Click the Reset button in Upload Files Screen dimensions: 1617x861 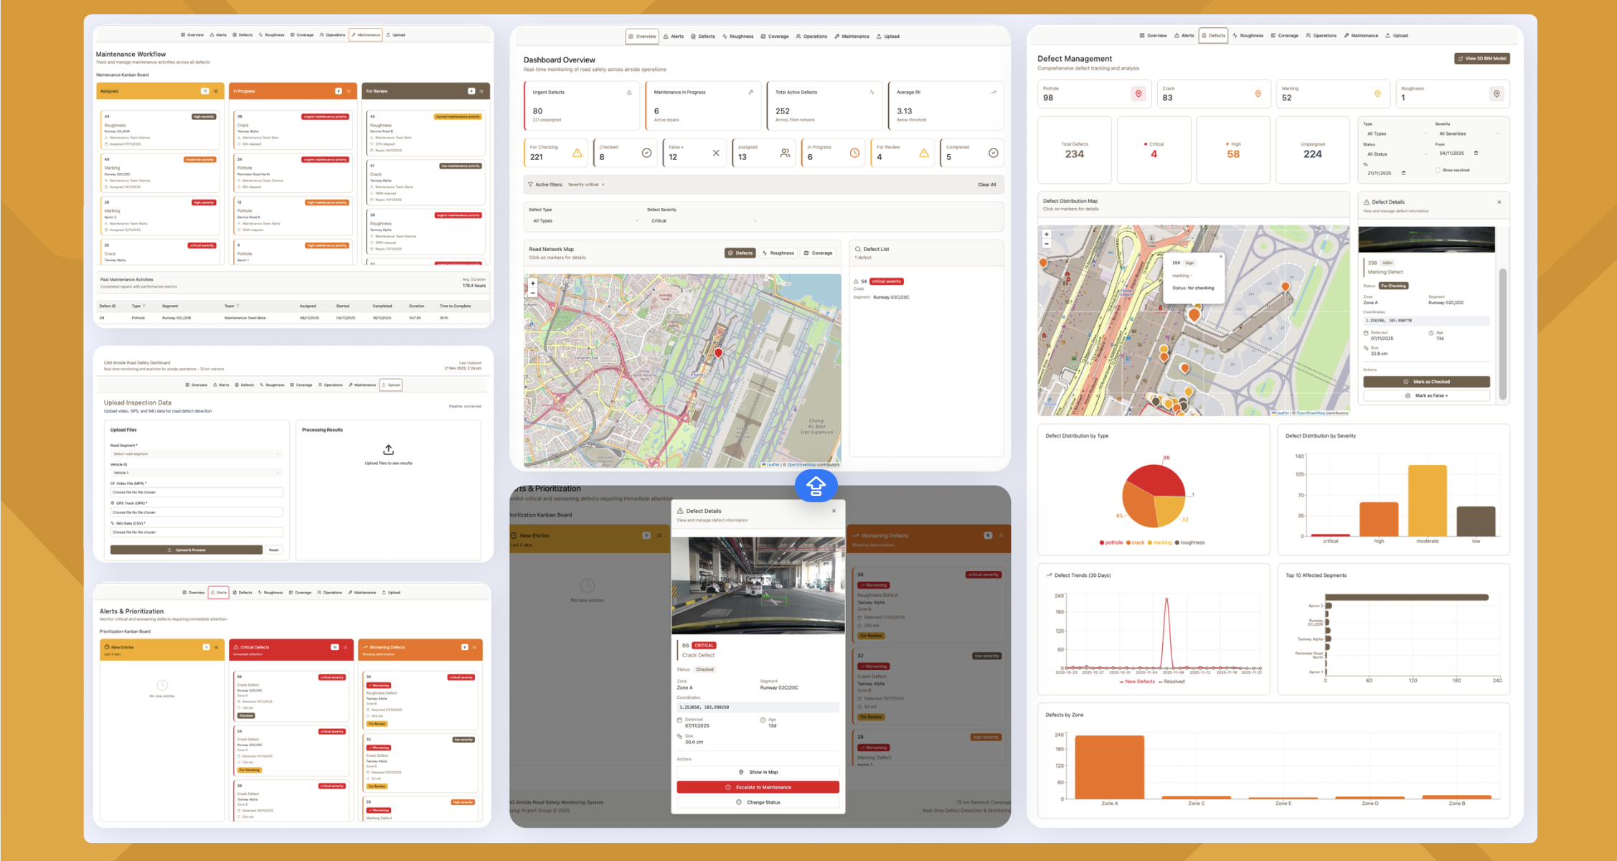point(273,550)
